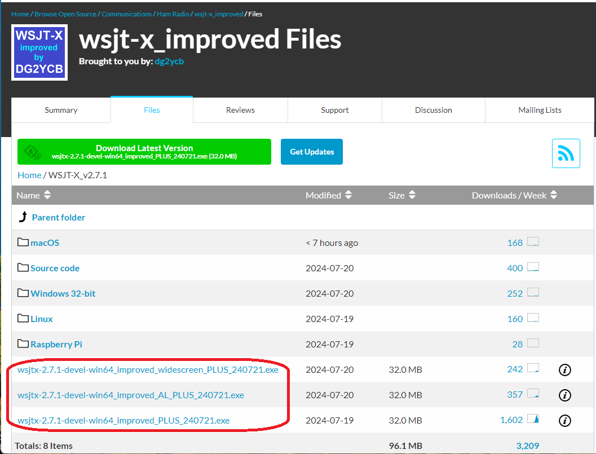Open the Ham Radio breadcrumb link
Viewport: 596px width, 454px height.
[x=173, y=14]
